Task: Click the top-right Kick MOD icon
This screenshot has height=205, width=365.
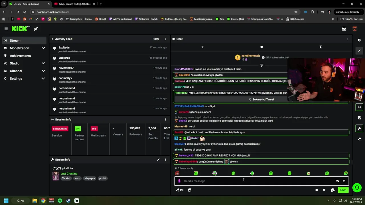Action: point(344,29)
